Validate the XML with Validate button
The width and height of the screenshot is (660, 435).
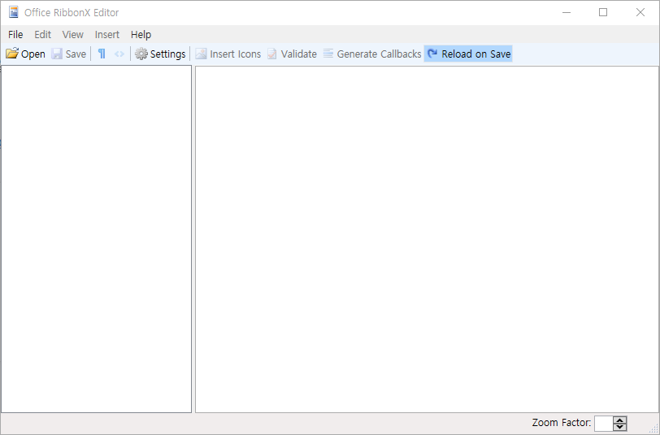292,54
